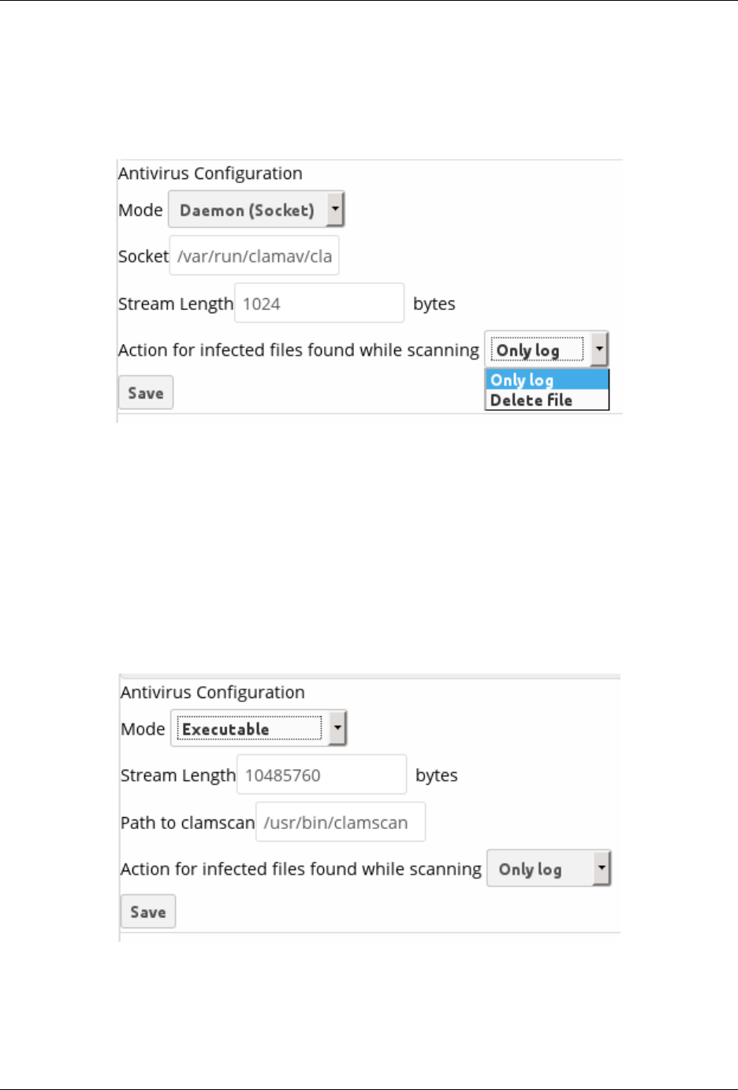Click the bytes label beside 1024

pyautogui.click(x=434, y=304)
